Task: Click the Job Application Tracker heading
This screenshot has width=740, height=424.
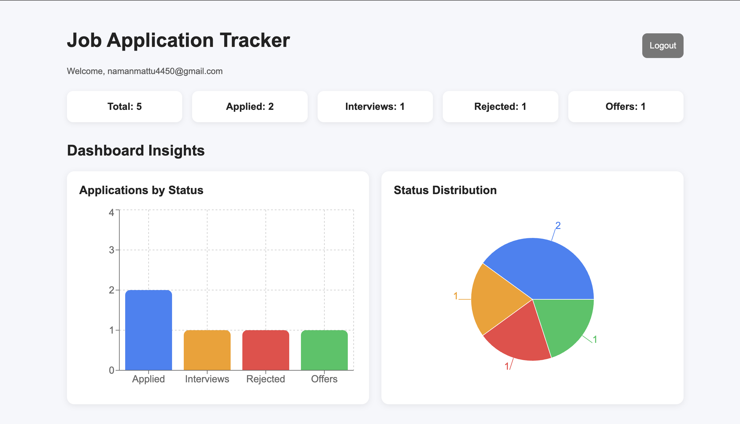Action: point(179,40)
